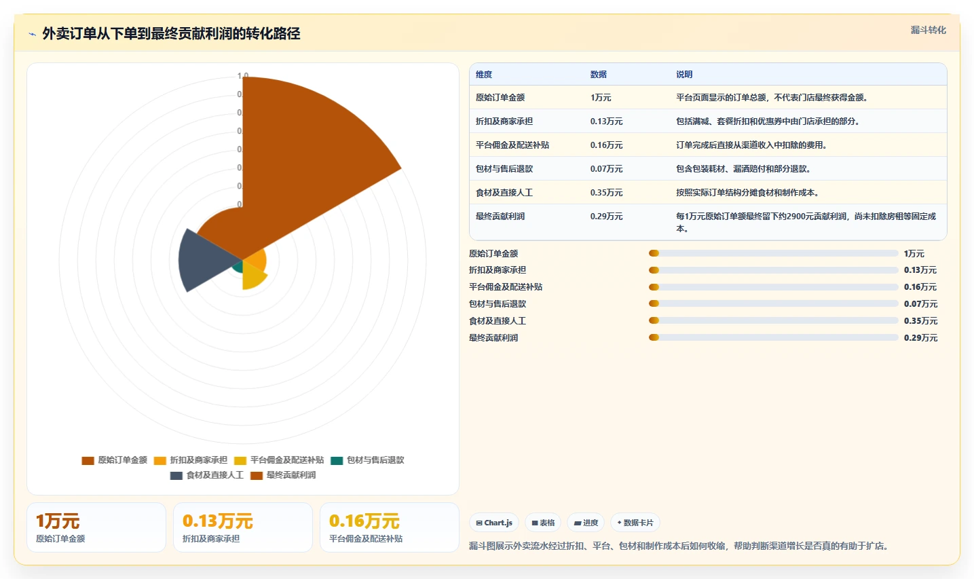
Task: Click the 漏斗转化 badge in the header
Action: coord(928,30)
